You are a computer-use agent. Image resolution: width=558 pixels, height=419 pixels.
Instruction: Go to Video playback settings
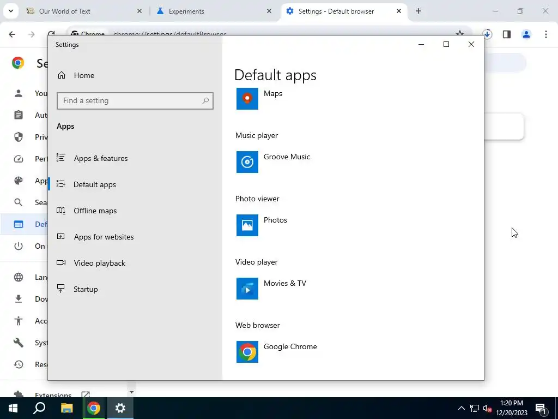pos(100,263)
